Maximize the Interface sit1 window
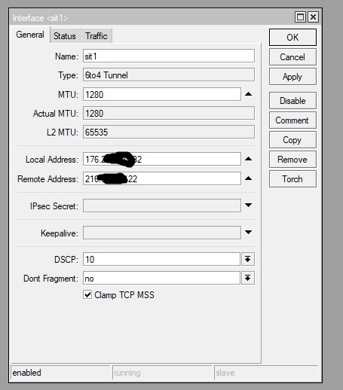This screenshot has width=343, height=390. [x=300, y=17]
